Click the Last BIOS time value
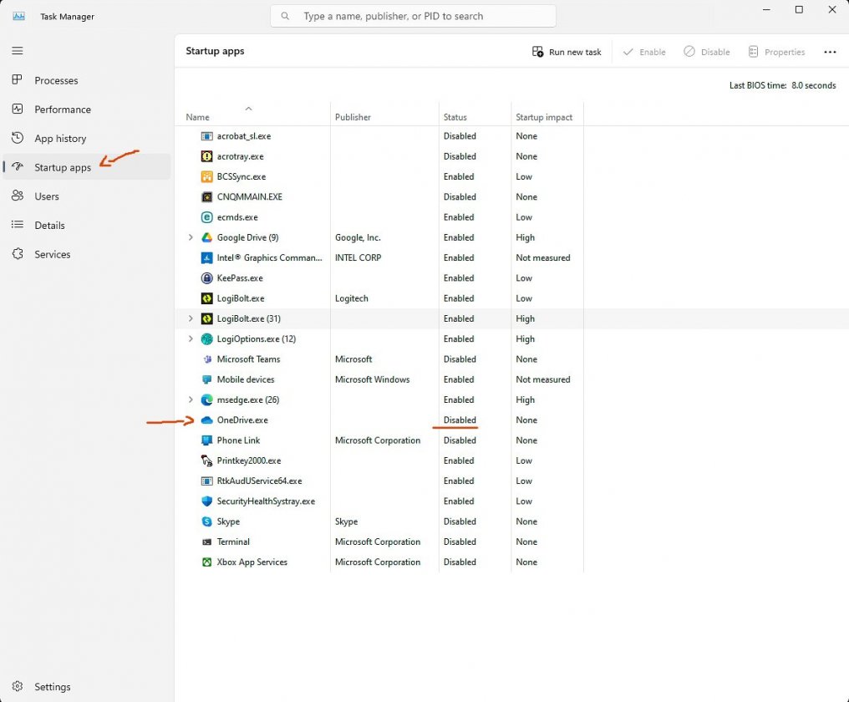The width and height of the screenshot is (849, 702). 813,85
